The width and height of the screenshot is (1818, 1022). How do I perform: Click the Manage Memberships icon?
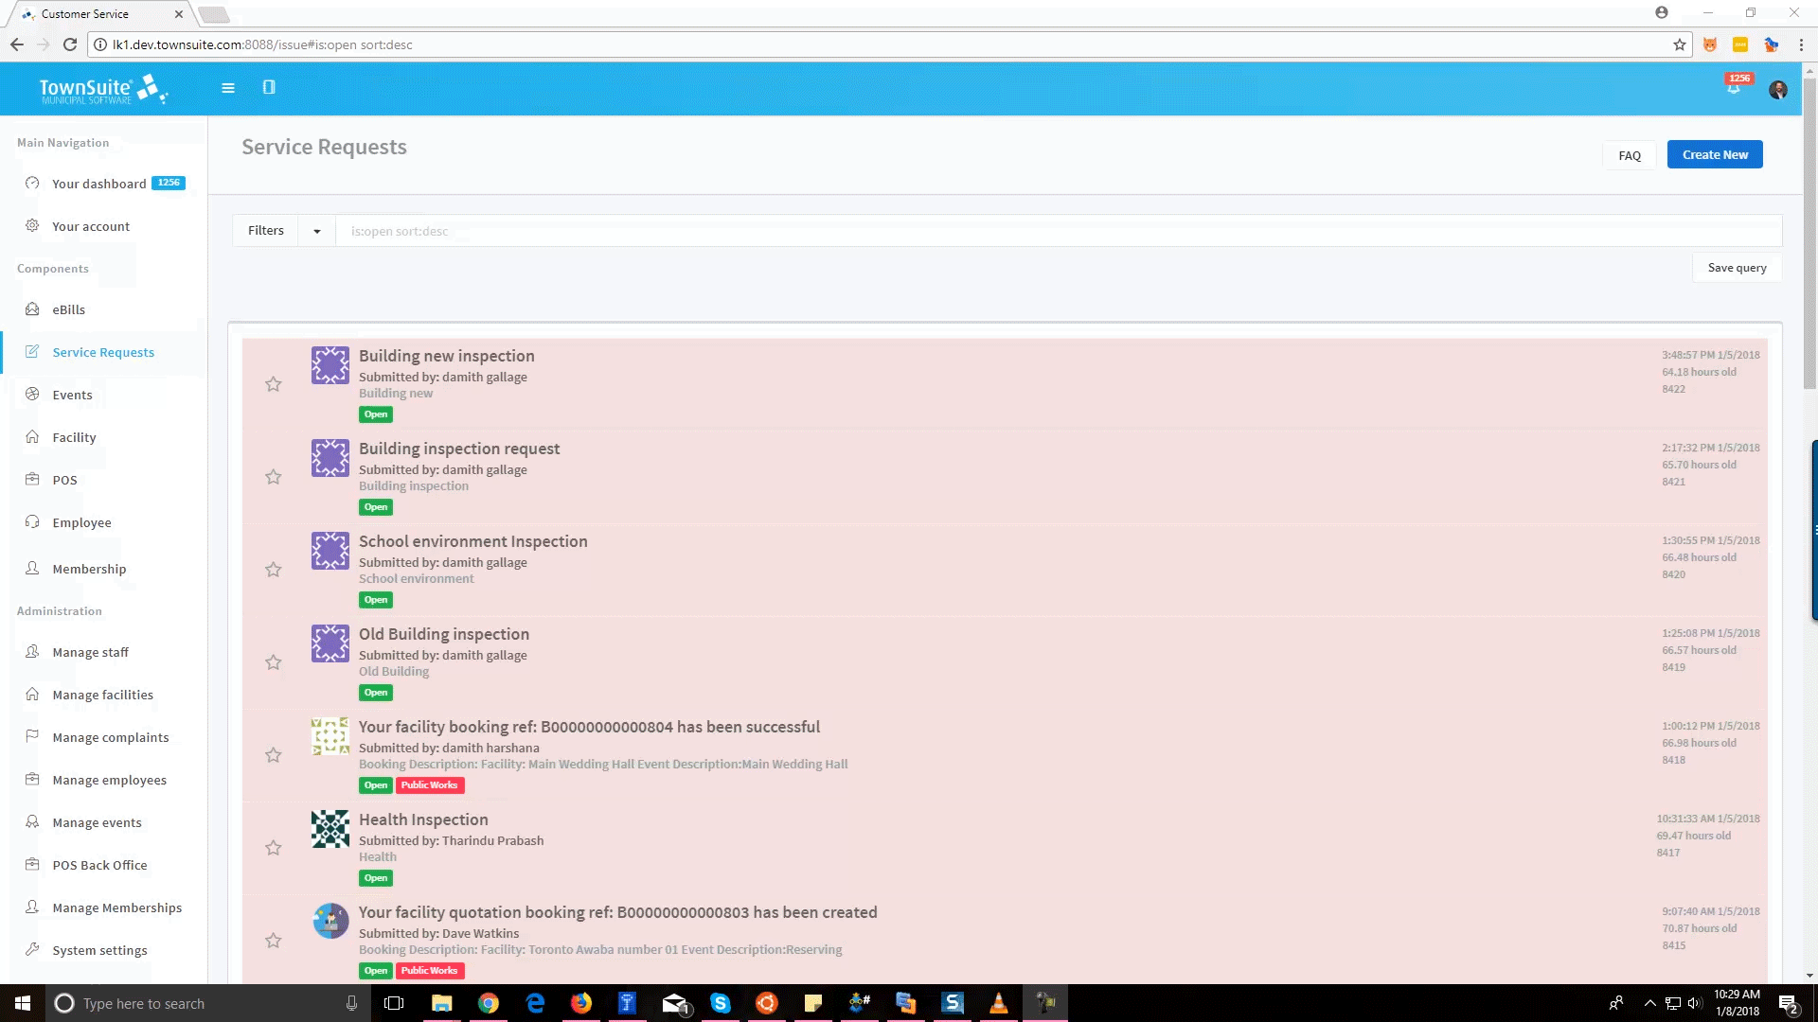click(32, 907)
